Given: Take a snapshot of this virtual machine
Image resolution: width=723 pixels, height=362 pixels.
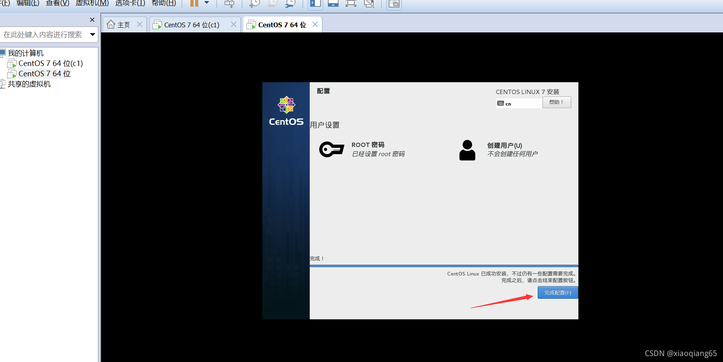Looking at the screenshot, I should [254, 4].
